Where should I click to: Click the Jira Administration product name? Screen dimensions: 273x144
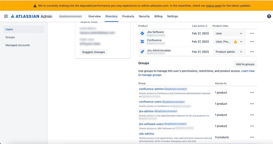point(159,51)
